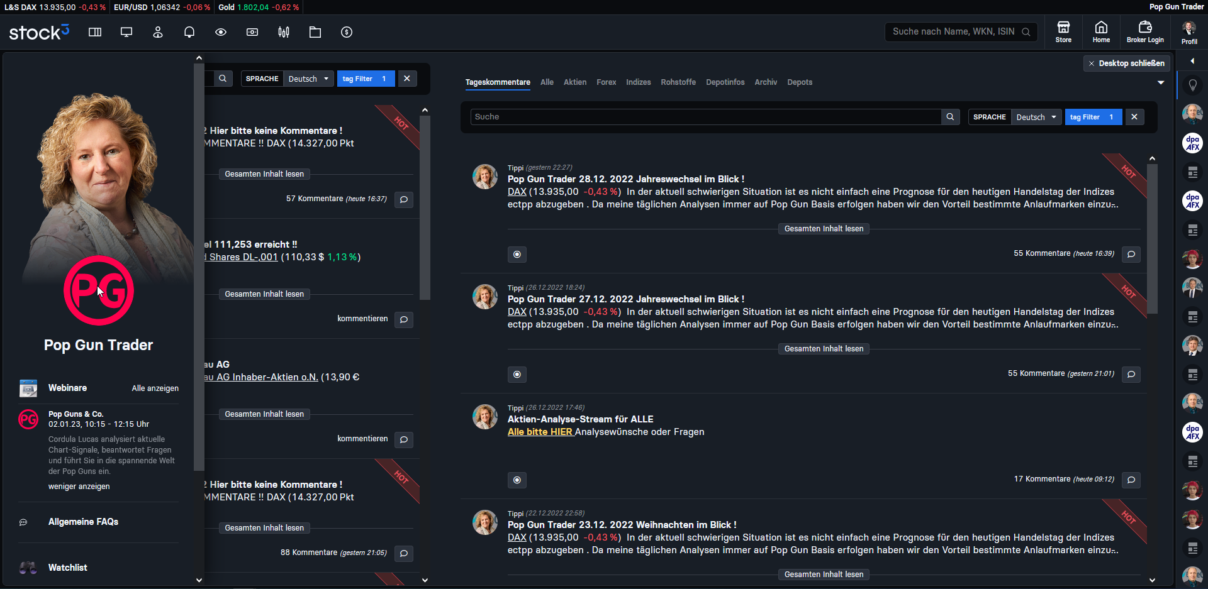The width and height of the screenshot is (1208, 589).
Task: Click left profile panel scrollbar thumb
Action: pos(199,266)
